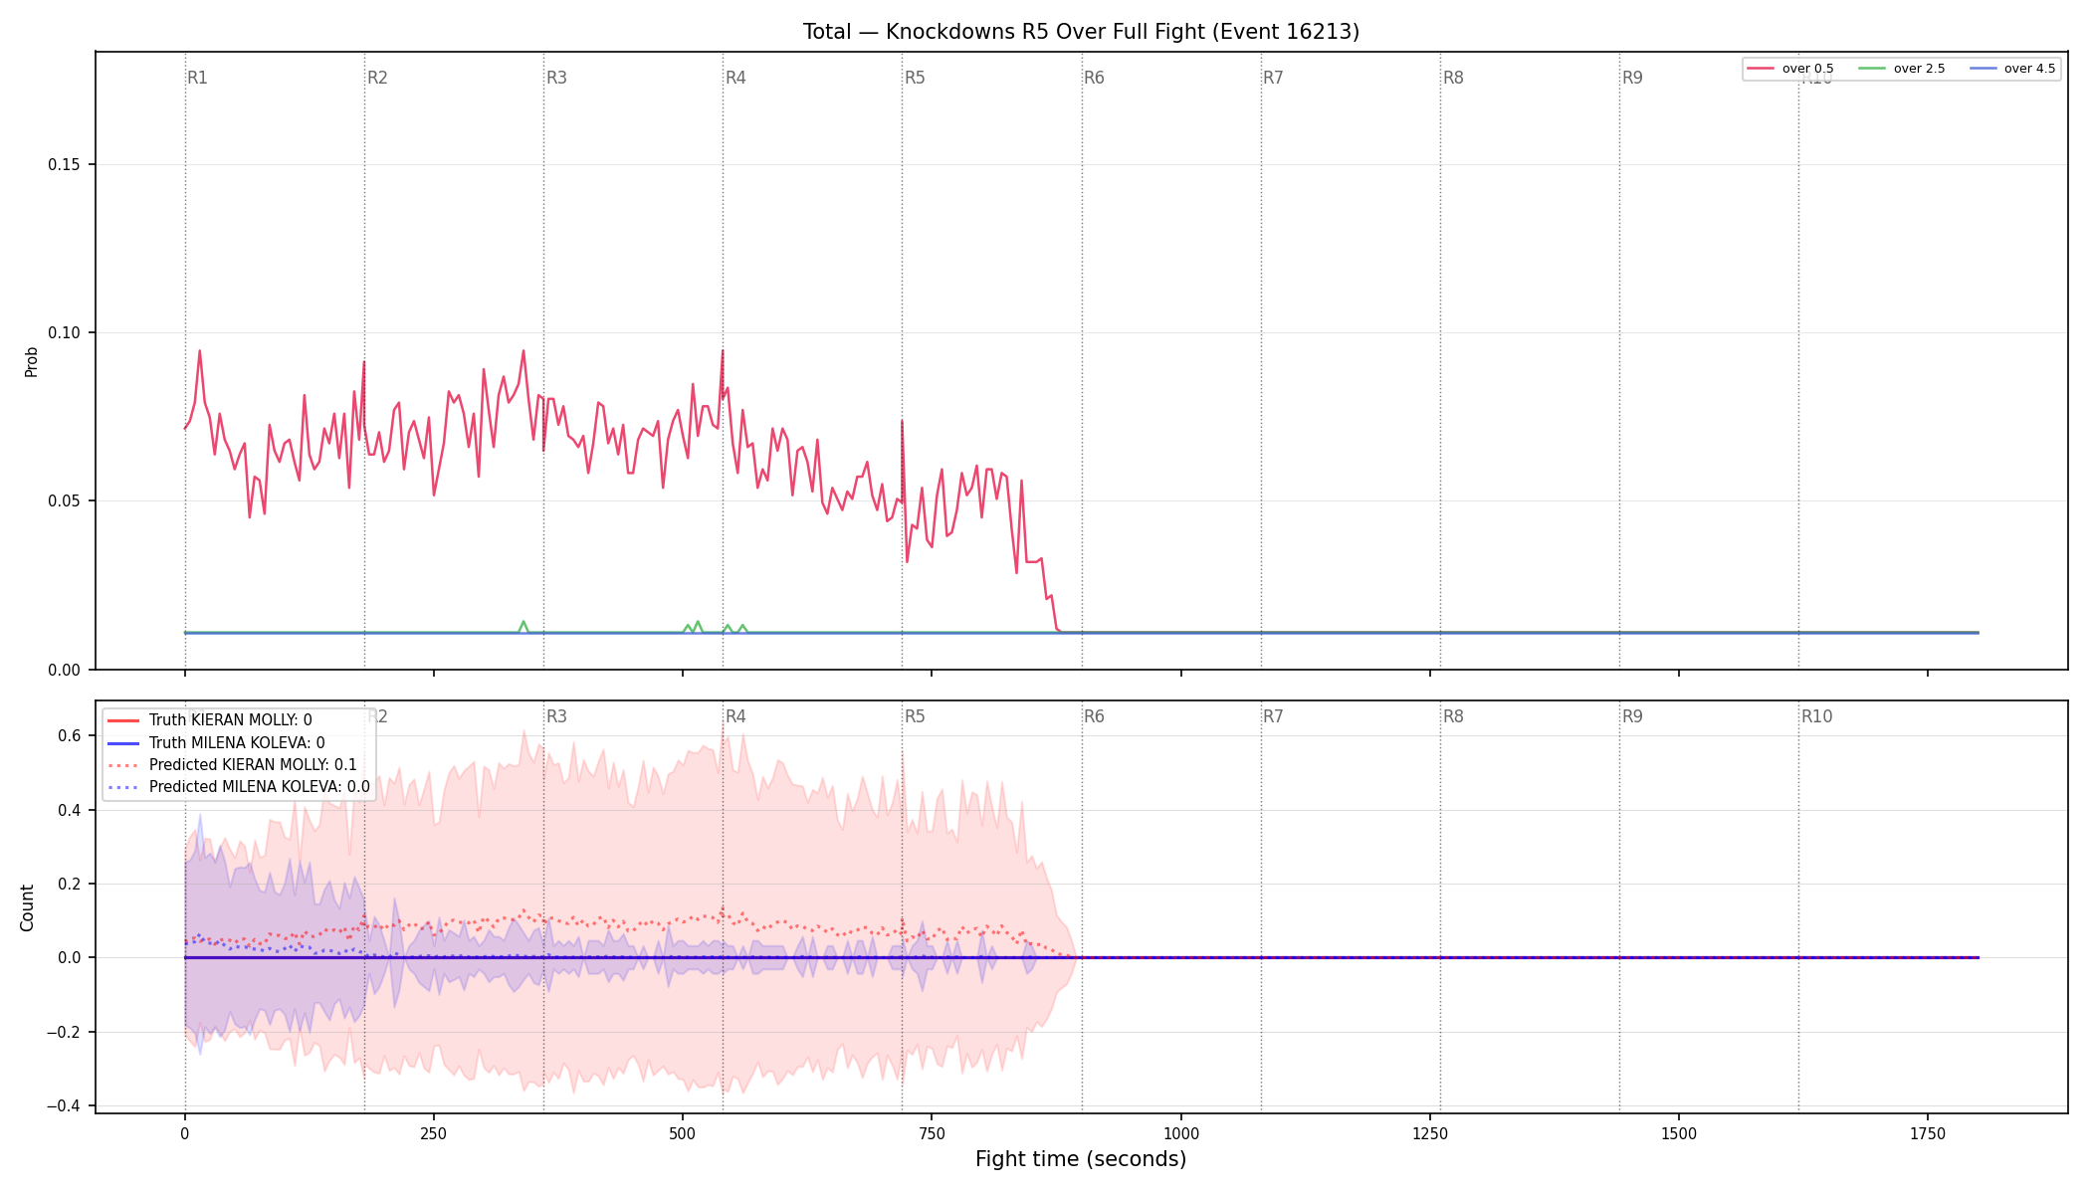This screenshot has height=1194, width=2090.
Task: Click the R8 round marker in top chart
Action: tap(1453, 78)
